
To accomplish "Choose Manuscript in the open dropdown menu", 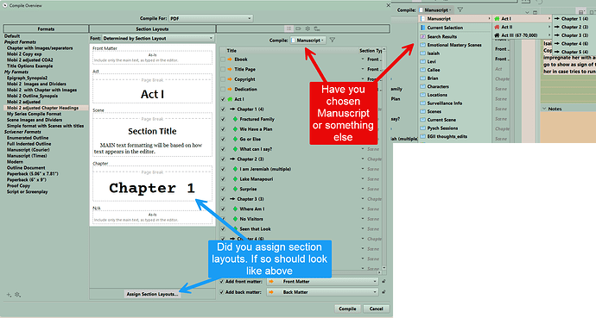I will tap(455, 19).
